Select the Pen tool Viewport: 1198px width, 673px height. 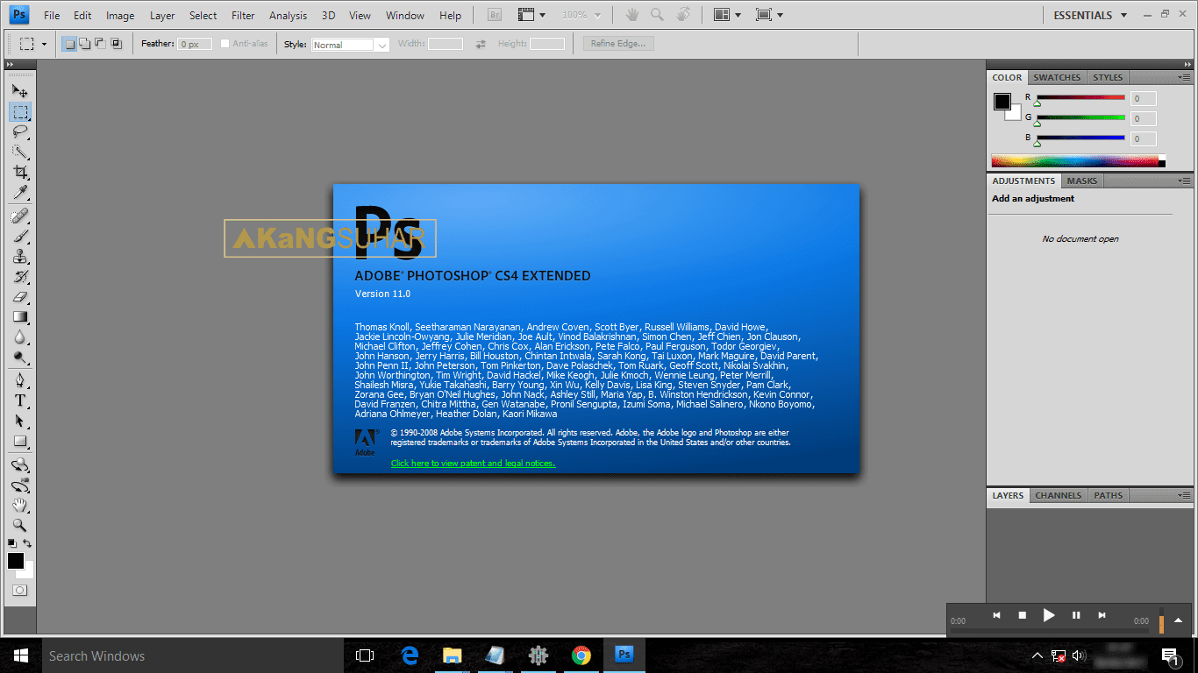(19, 381)
